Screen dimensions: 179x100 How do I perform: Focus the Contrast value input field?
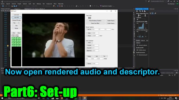[96, 45]
